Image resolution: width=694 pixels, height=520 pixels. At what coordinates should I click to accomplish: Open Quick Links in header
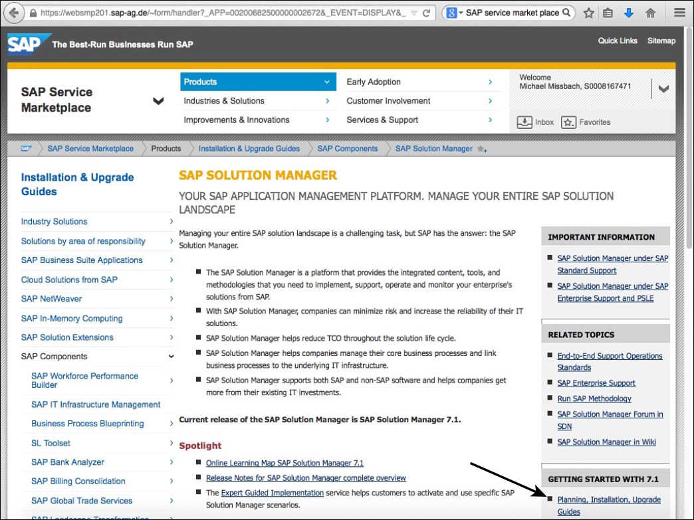[618, 41]
